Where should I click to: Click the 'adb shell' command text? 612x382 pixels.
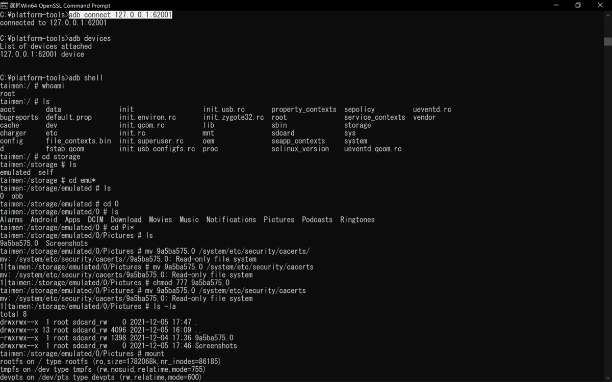tap(86, 78)
